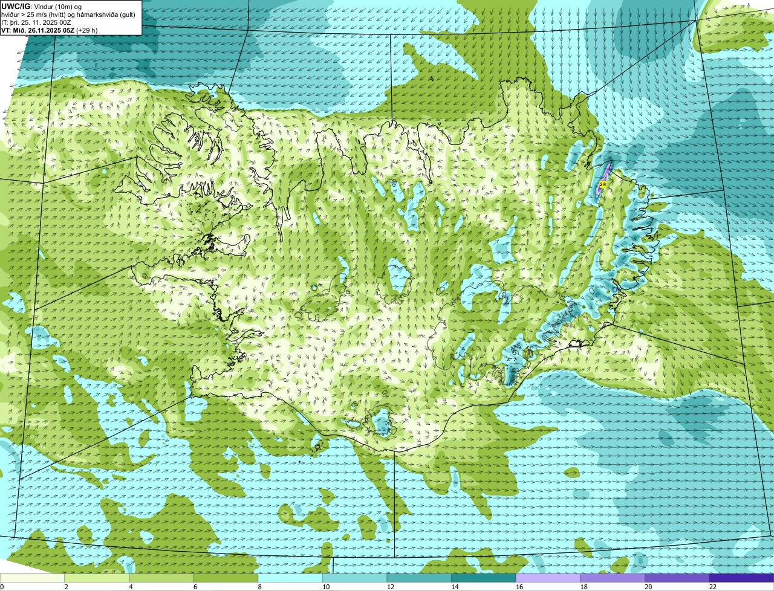Image resolution: width=774 pixels, height=591 pixels.
Task: Click the 18–20 m/s purple legend swatch
Action: 613,578
